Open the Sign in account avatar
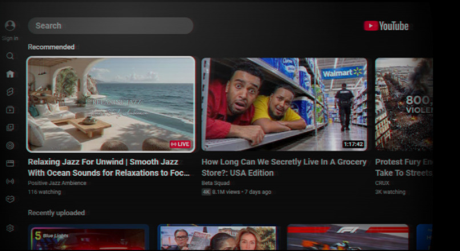 [x=10, y=26]
